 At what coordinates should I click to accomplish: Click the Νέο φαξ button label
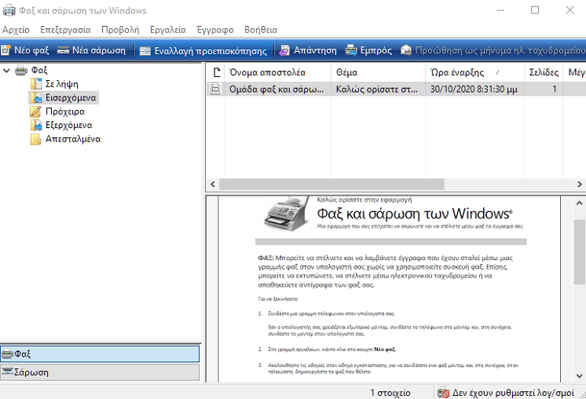point(31,50)
